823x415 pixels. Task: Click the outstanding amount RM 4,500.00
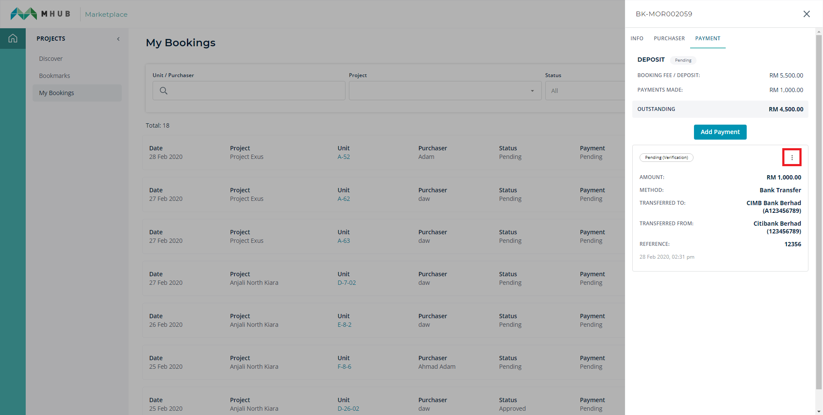click(786, 109)
